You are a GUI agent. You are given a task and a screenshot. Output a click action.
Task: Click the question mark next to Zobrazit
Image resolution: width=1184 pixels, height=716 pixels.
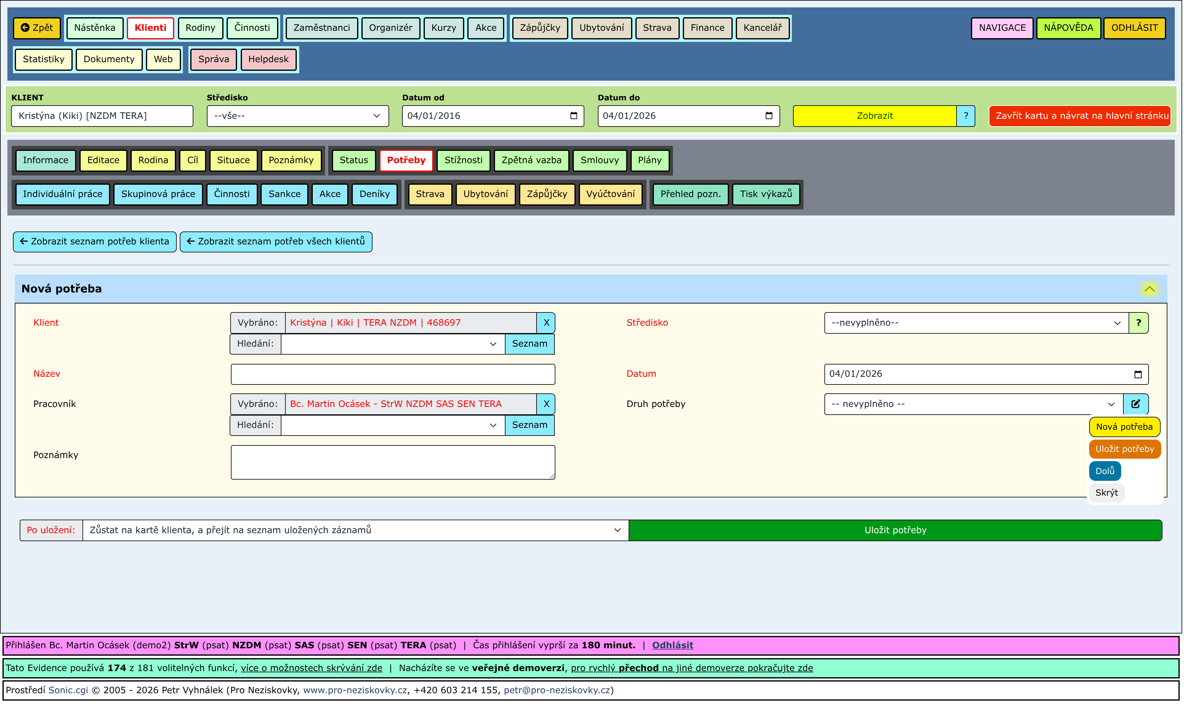[x=966, y=116]
